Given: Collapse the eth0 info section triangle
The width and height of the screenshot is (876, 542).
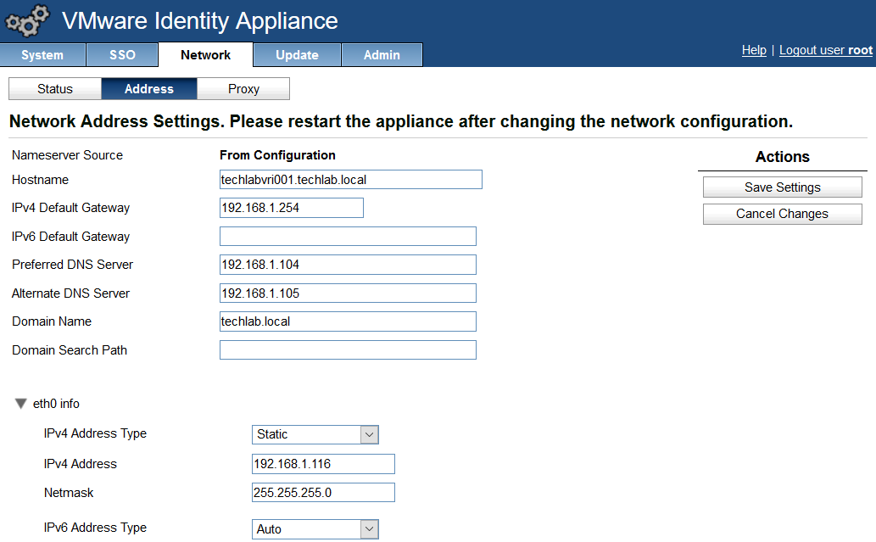Looking at the screenshot, I should point(20,404).
